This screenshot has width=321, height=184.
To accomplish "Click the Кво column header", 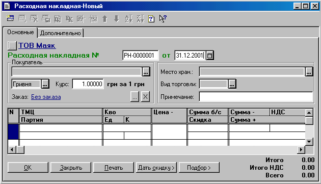I will (x=127, y=112).
